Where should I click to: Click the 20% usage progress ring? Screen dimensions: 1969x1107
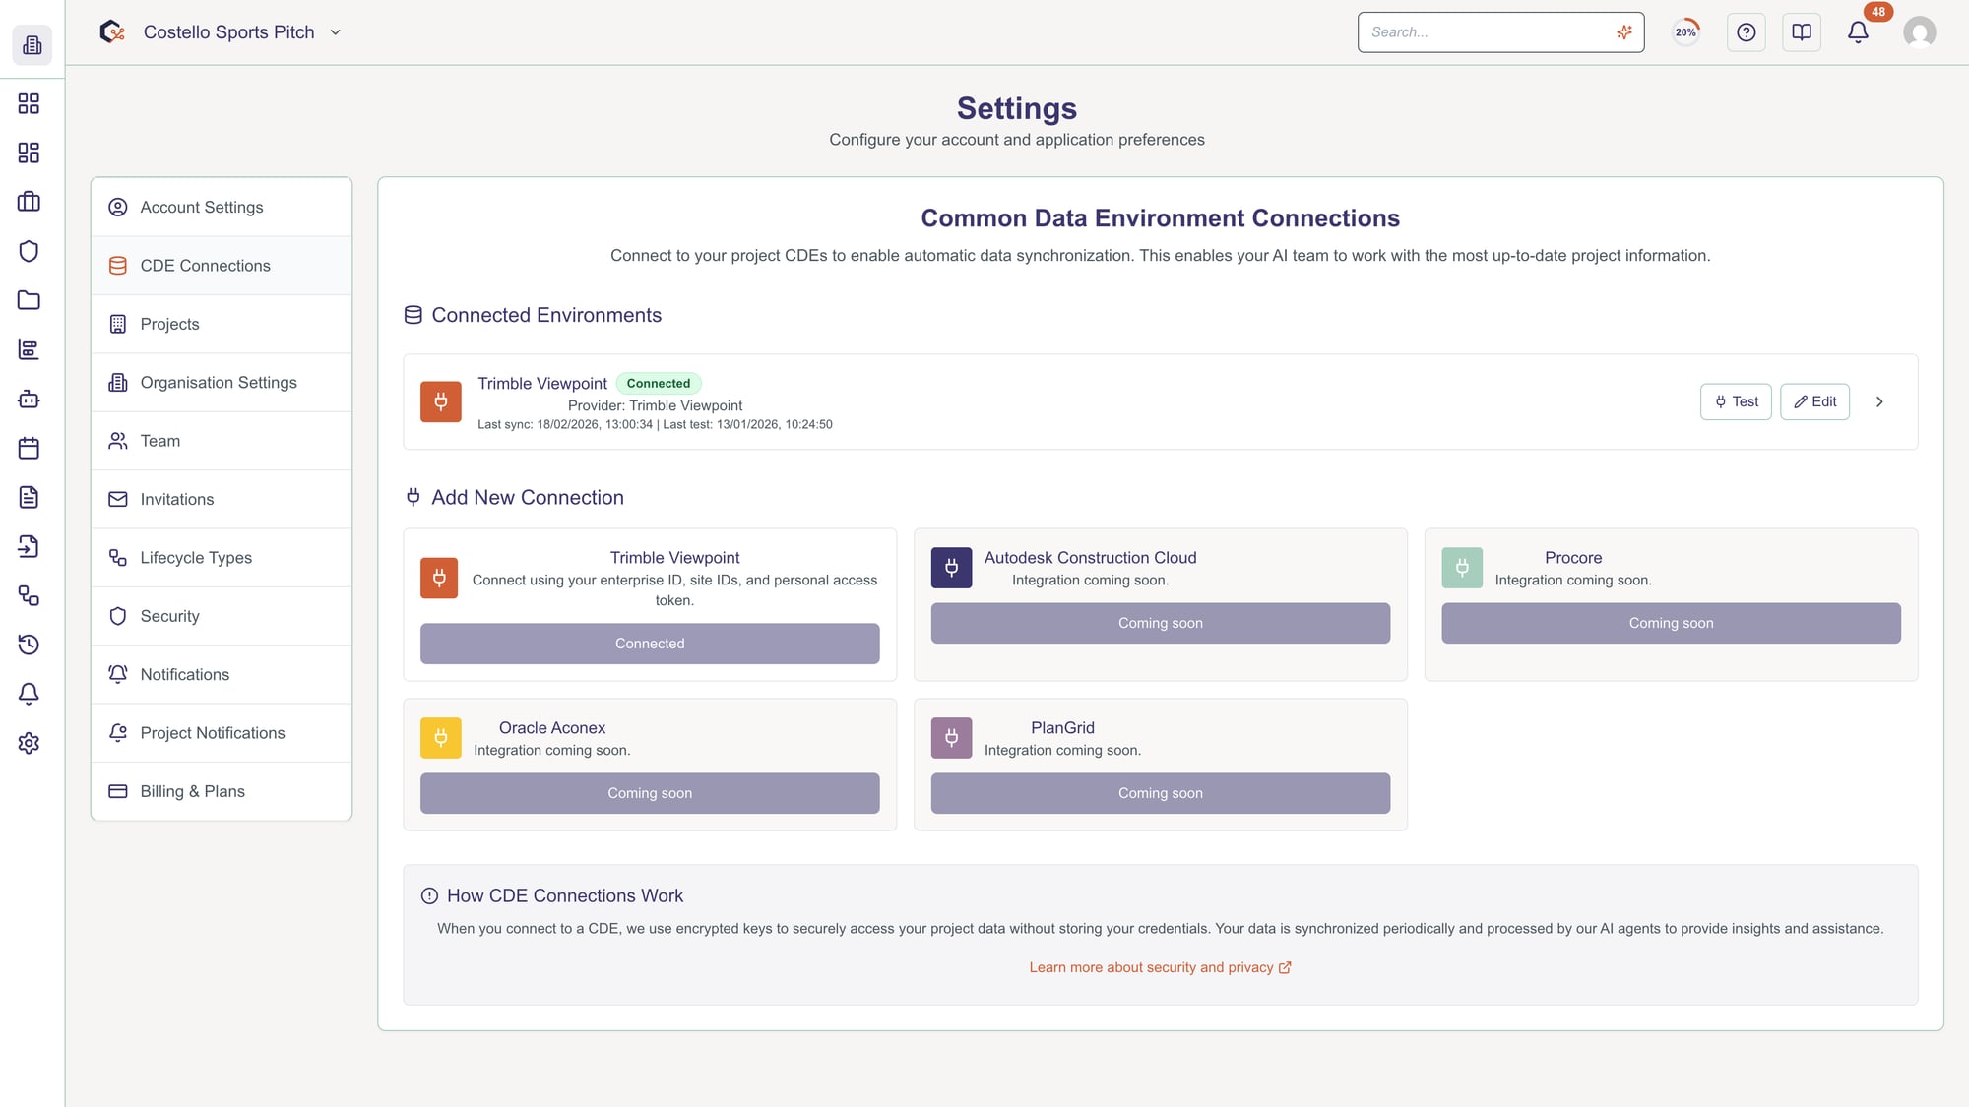coord(1684,31)
